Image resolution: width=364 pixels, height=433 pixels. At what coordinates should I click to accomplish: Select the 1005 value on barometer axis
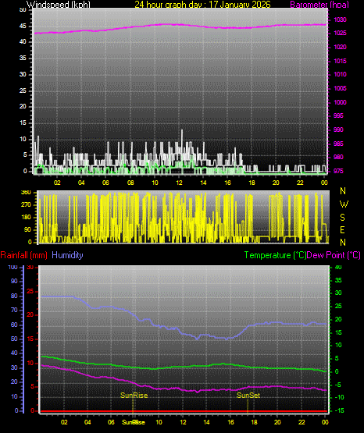click(x=340, y=88)
